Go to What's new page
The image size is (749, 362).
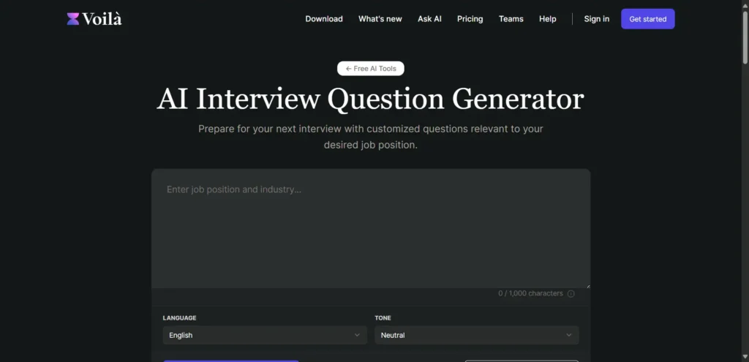click(x=380, y=19)
